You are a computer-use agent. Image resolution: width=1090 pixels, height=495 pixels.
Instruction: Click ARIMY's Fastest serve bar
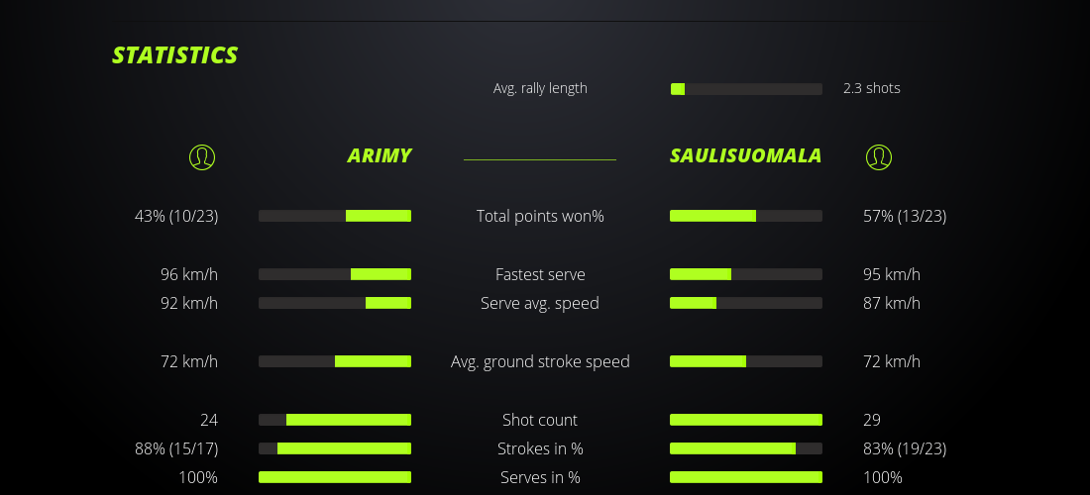(x=335, y=274)
